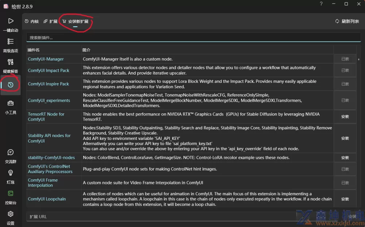Click the 简介 column header
The image size is (365, 227).
(86, 50)
